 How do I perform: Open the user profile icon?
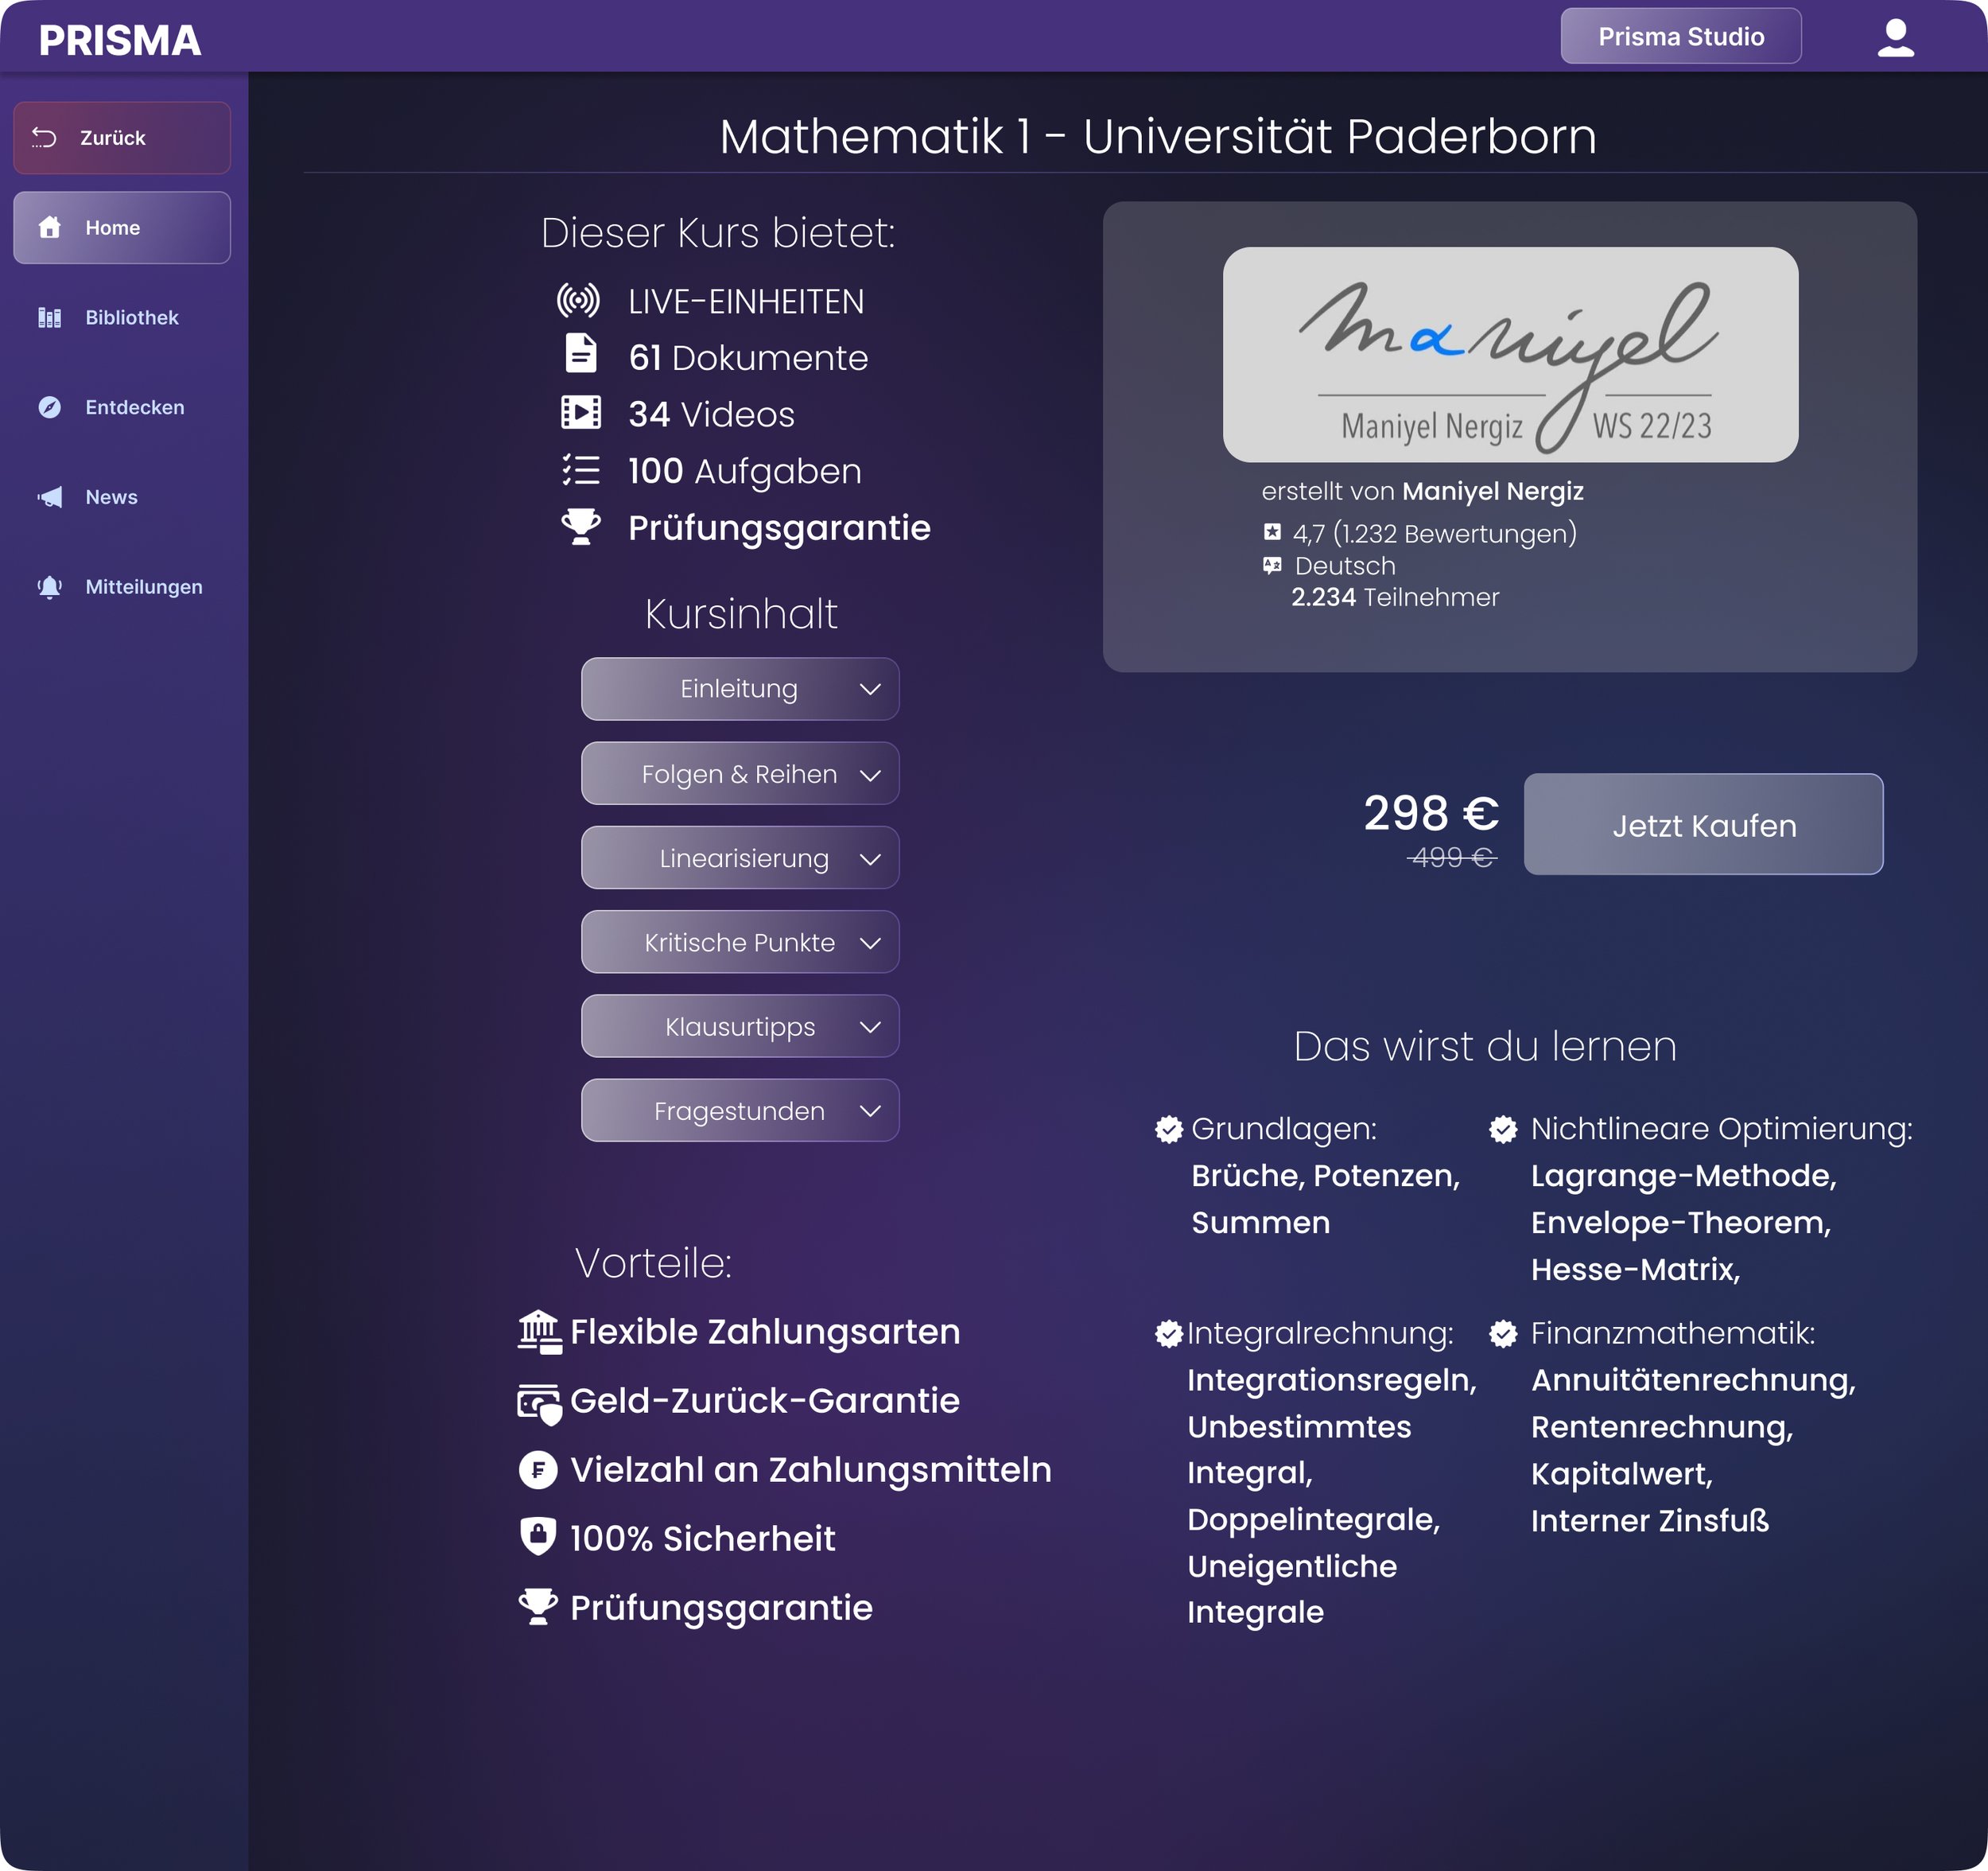coord(1895,38)
